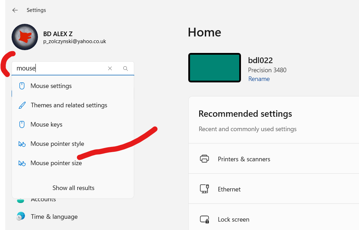Select the Mouse keys search result

73,124
